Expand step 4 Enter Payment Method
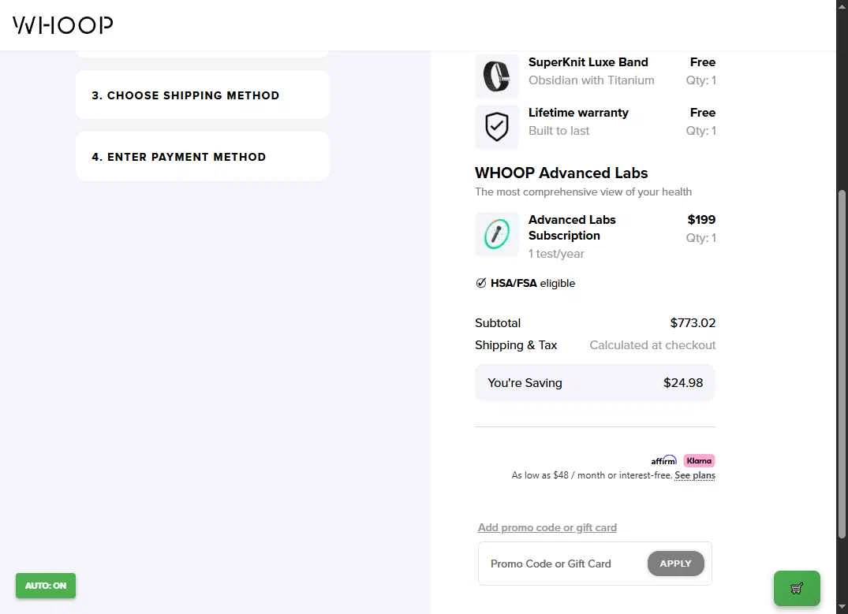This screenshot has height=614, width=848. [202, 157]
